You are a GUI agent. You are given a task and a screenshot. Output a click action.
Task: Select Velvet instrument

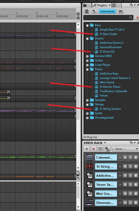click(x=104, y=96)
